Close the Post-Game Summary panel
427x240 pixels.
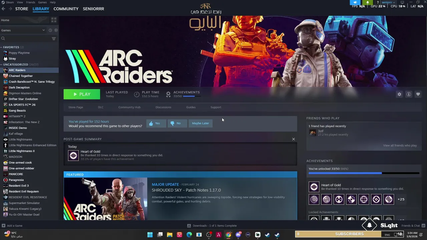(x=294, y=139)
